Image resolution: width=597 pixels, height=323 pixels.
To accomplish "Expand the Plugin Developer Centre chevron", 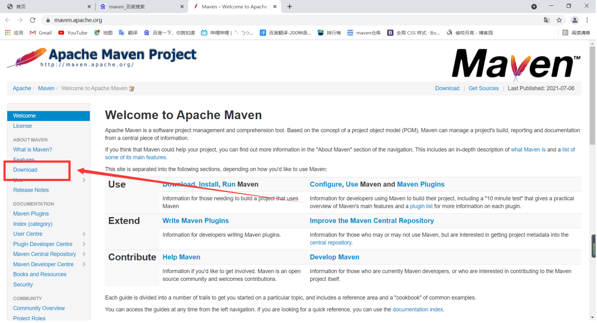I will pos(84,244).
